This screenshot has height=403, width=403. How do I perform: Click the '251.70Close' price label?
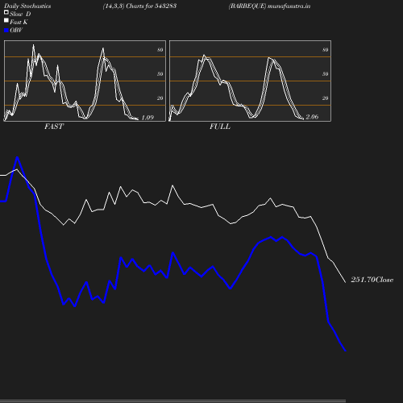[x=372, y=280]
